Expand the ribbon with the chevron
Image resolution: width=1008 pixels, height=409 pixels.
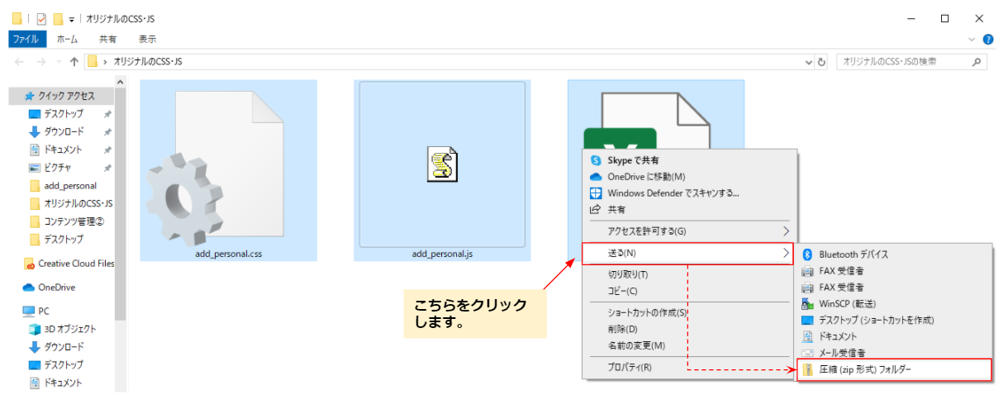pos(971,39)
